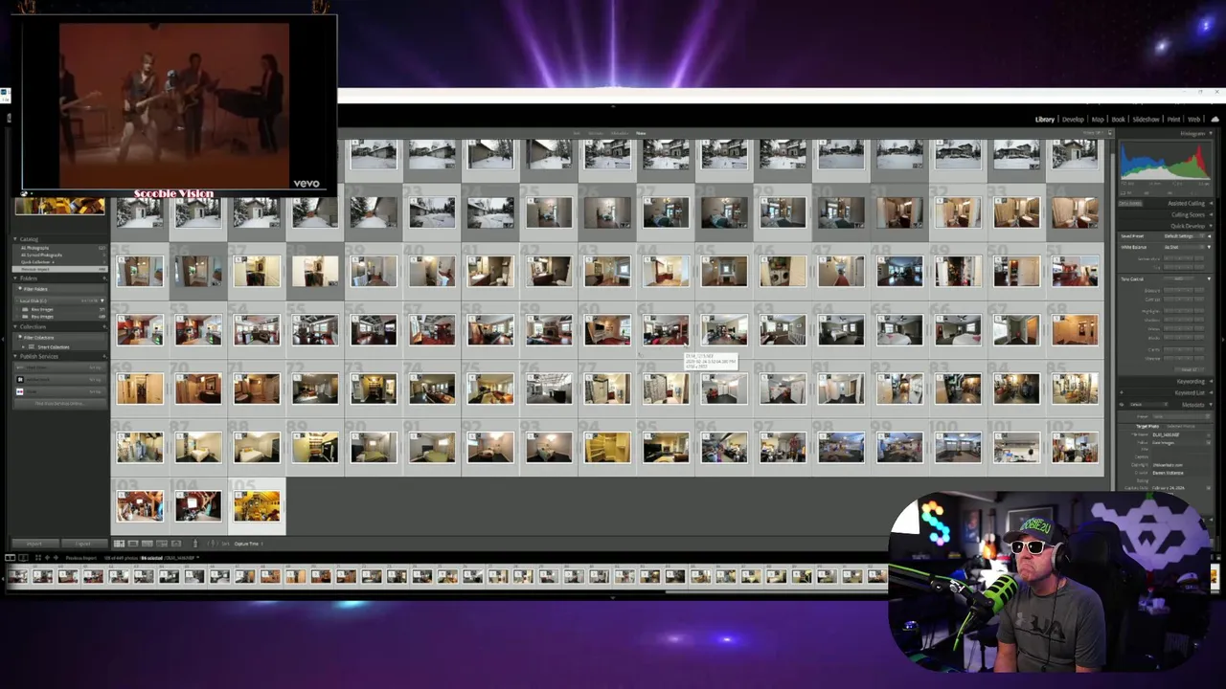
Task: Switch to People view in the toolbar
Action: pos(175,544)
